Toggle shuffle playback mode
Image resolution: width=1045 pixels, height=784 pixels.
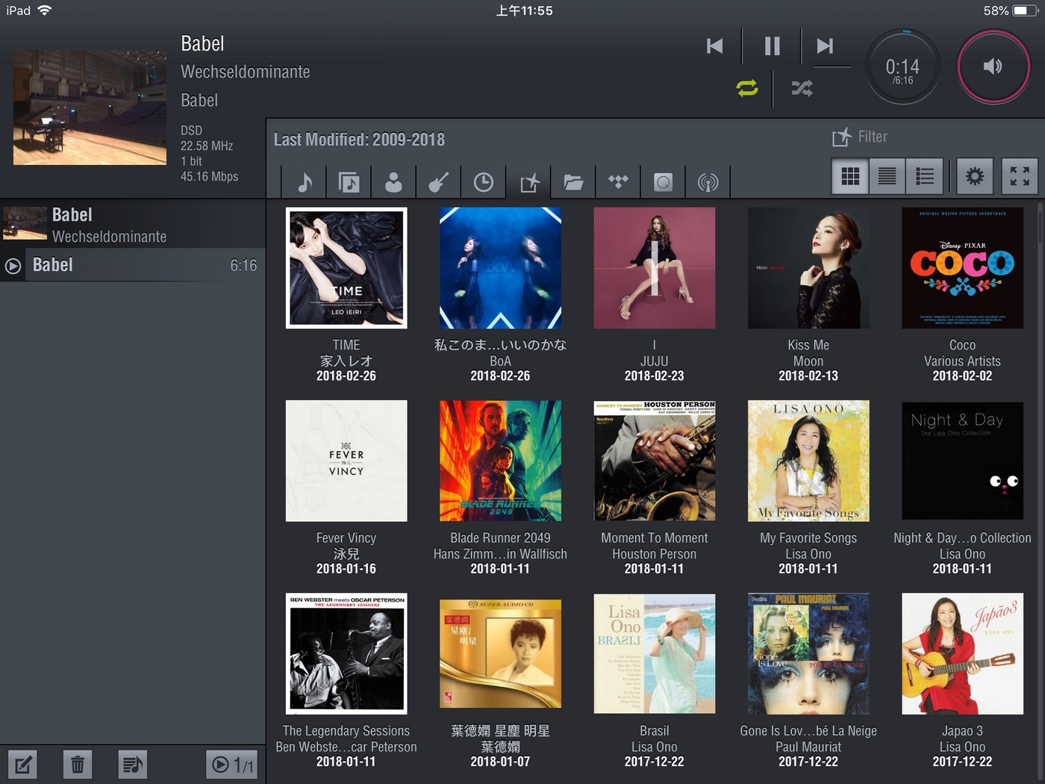[x=802, y=88]
